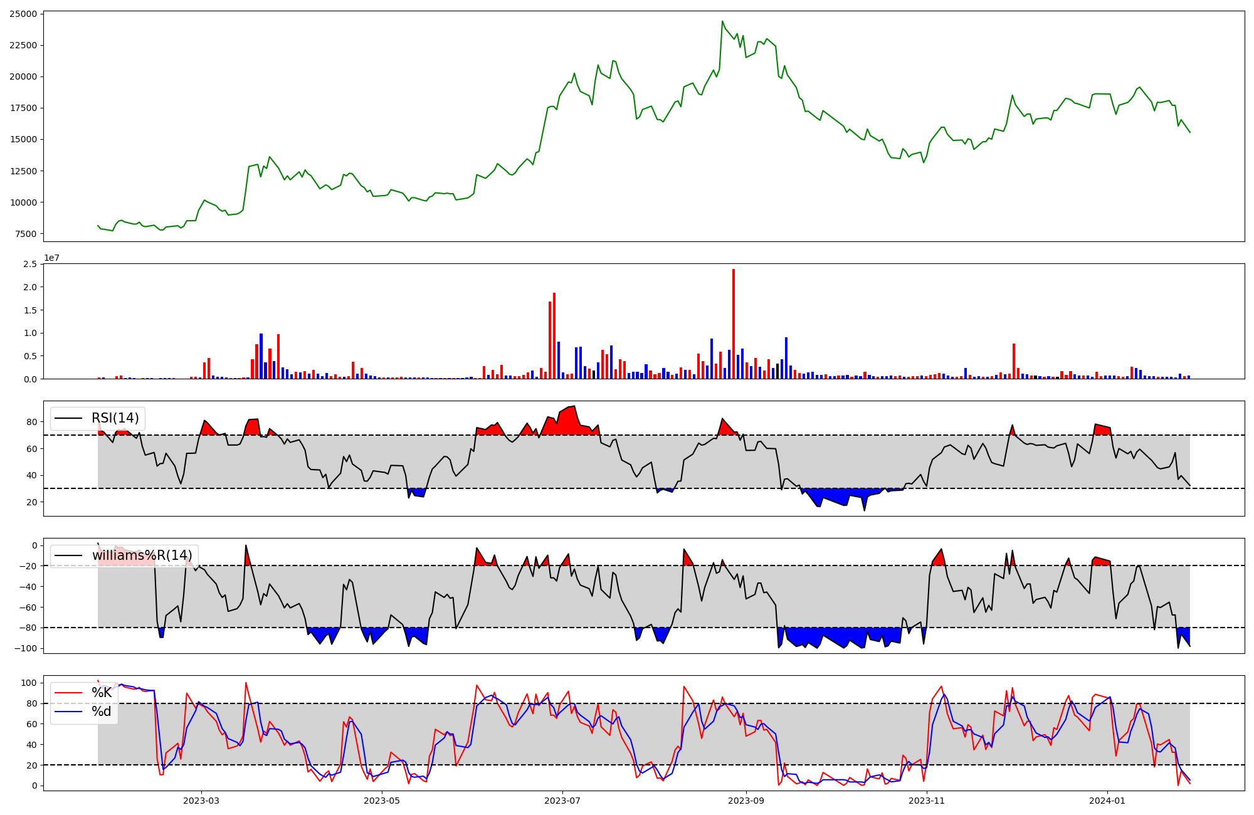
Task: Select the %K legend entry
Action: (102, 693)
